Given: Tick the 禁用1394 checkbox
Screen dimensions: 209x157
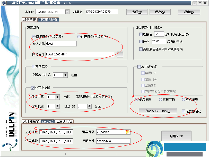Looking at the screenshot, I should 143,79.
